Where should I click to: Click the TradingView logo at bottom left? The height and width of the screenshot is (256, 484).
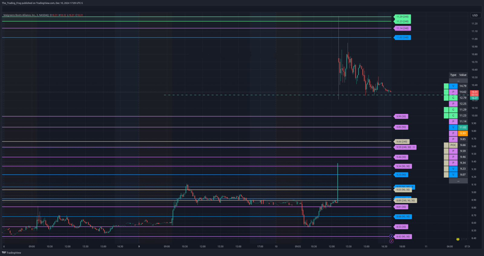[11, 253]
